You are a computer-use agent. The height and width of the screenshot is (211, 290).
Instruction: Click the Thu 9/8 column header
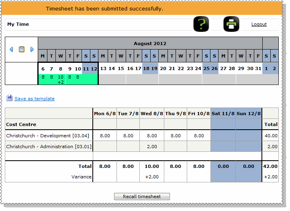[176, 114]
